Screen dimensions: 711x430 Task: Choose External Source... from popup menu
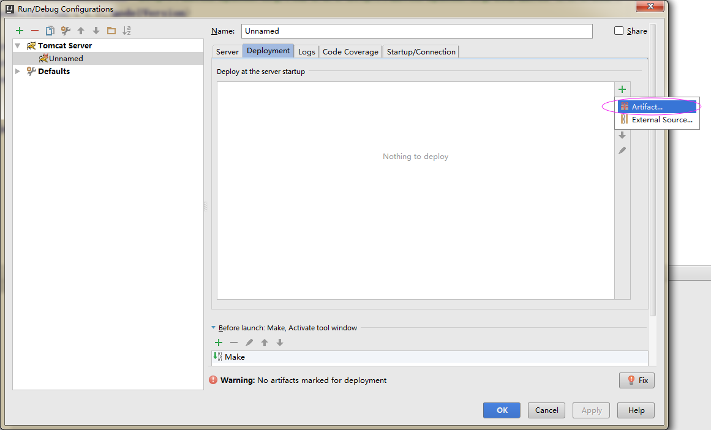click(x=656, y=120)
